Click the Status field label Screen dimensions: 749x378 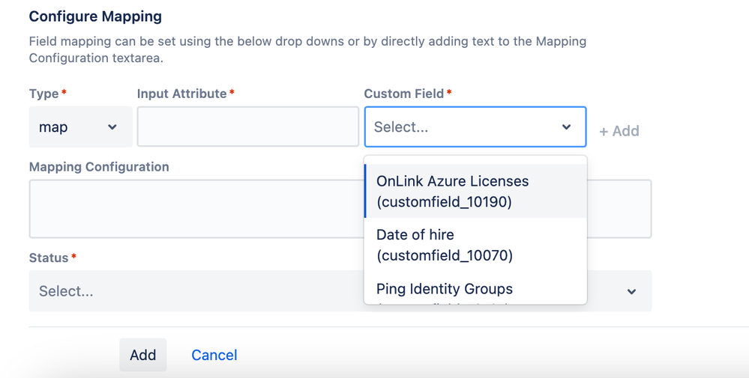49,257
